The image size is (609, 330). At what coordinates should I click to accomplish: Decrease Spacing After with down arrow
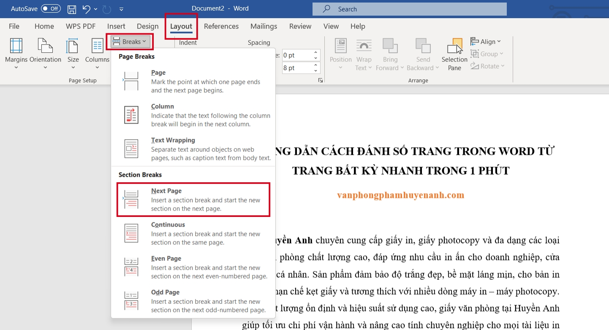[x=316, y=71]
